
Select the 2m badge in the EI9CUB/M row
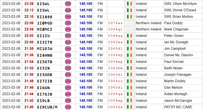(x=68, y=107)
